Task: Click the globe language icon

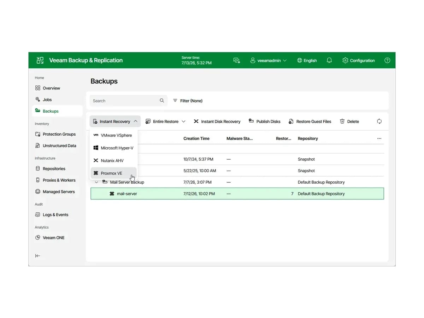Action: tap(300, 60)
